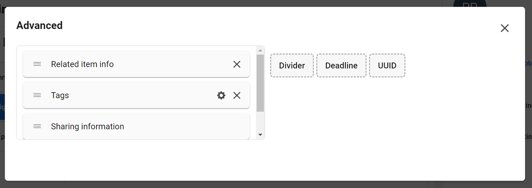Click the blue button at the left edge
This screenshot has width=532, height=188.
point(2,107)
